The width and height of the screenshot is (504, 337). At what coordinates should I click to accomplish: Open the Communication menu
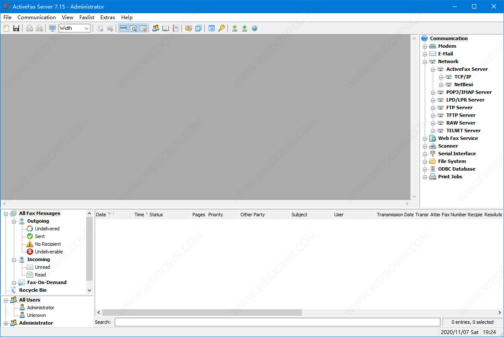[37, 17]
